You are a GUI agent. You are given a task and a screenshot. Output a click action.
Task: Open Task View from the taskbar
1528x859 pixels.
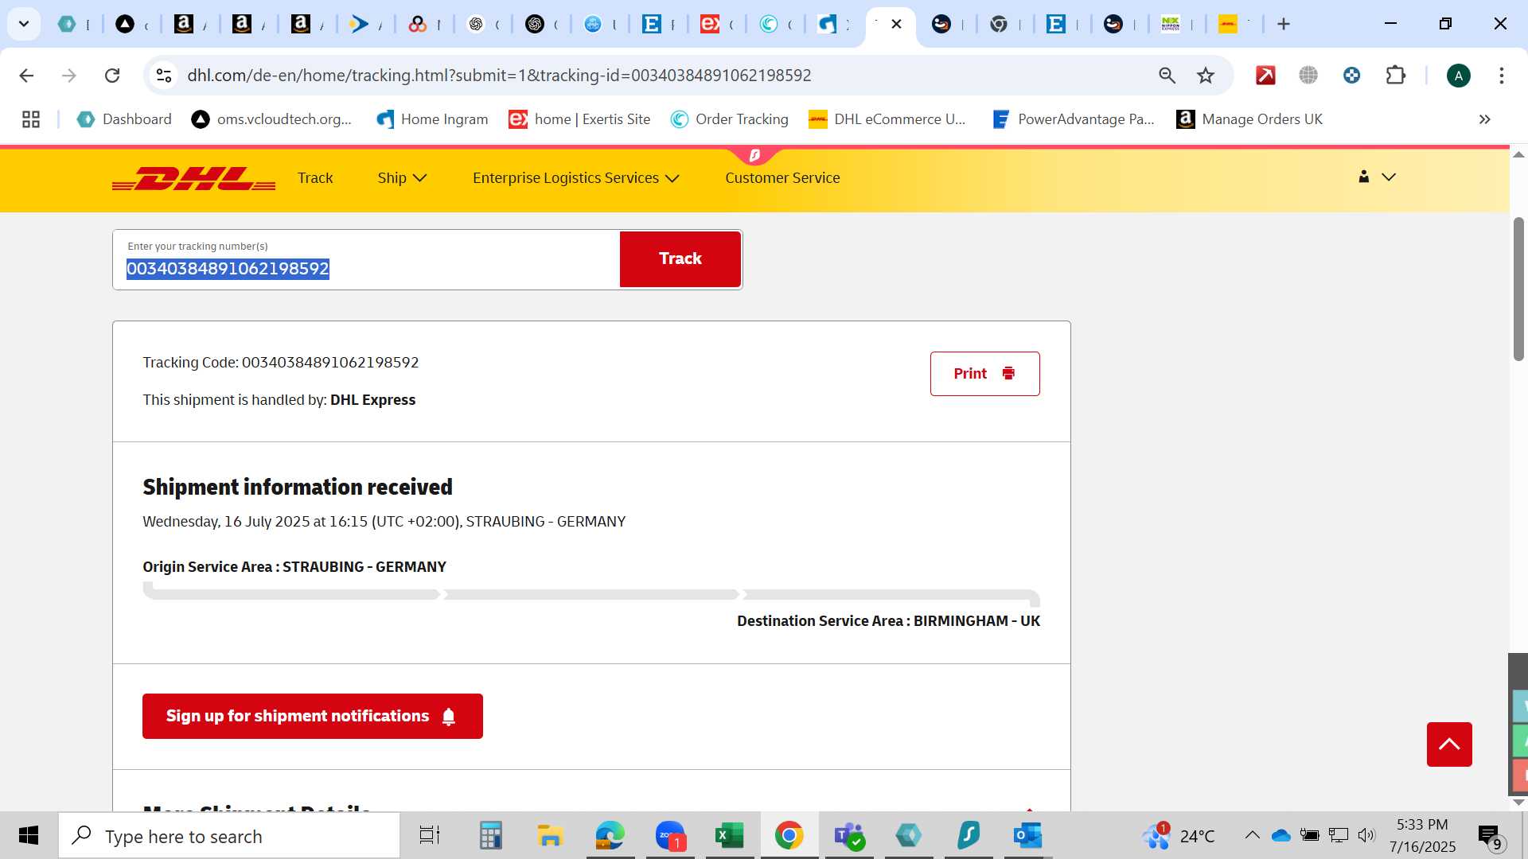[430, 836]
